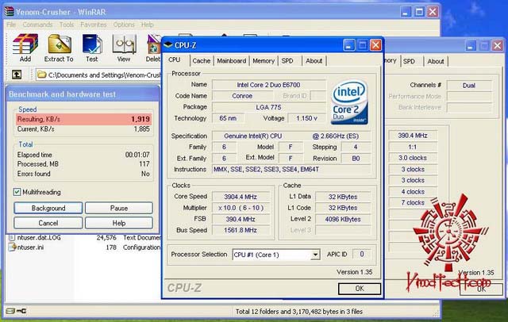Click the key icon in WinRAR status bar
The height and width of the screenshot is (322, 508).
(21, 311)
